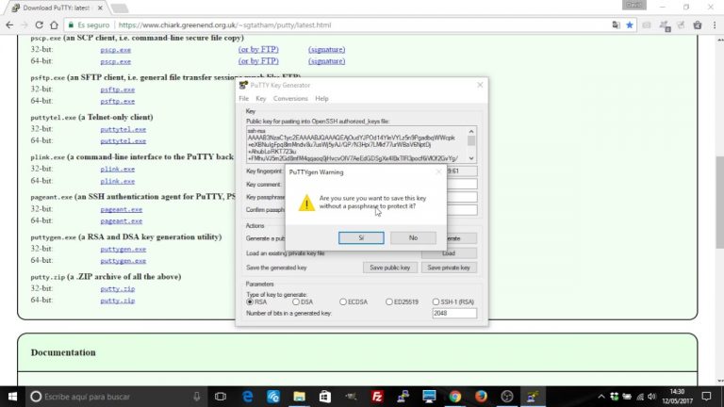Open the Conversions menu in PuTTYgen
Image resolution: width=724 pixels, height=407 pixels.
pyautogui.click(x=290, y=99)
